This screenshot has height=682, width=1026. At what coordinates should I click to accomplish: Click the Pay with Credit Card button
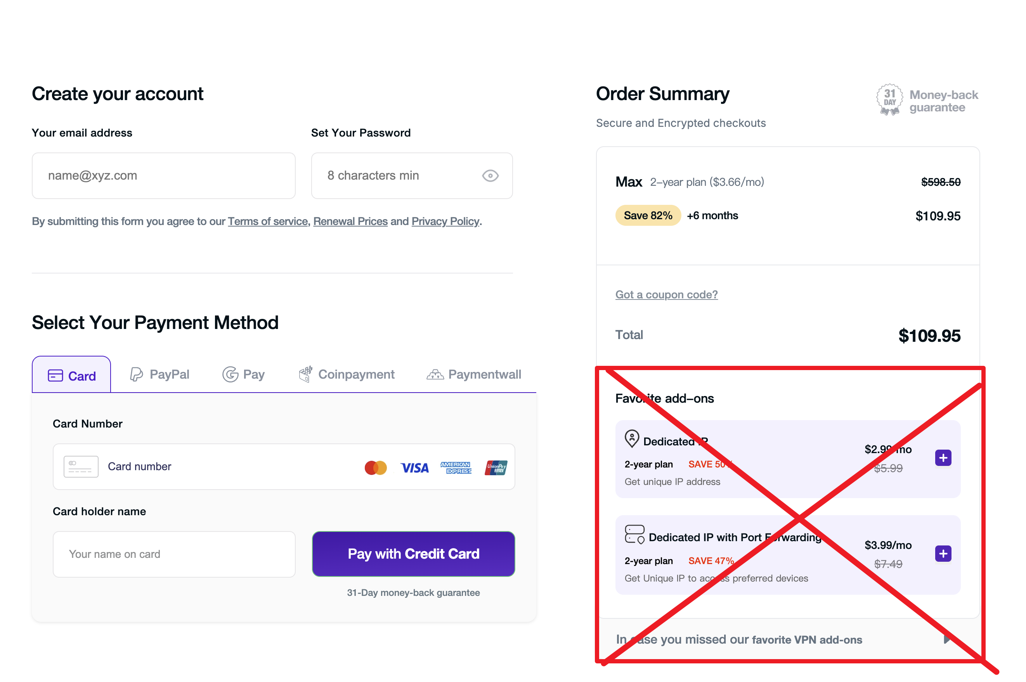coord(413,554)
